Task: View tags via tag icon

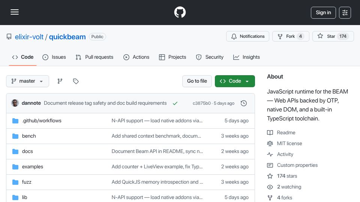Action: tap(76, 81)
